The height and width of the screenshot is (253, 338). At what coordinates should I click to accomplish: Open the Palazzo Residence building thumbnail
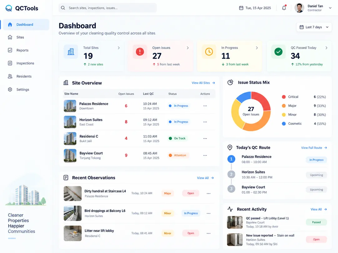click(x=70, y=106)
